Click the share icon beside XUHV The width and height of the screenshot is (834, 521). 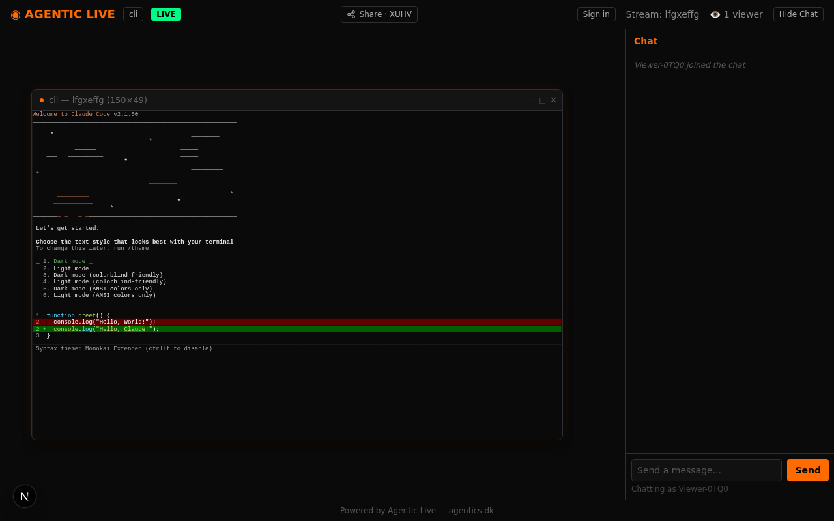tap(351, 14)
